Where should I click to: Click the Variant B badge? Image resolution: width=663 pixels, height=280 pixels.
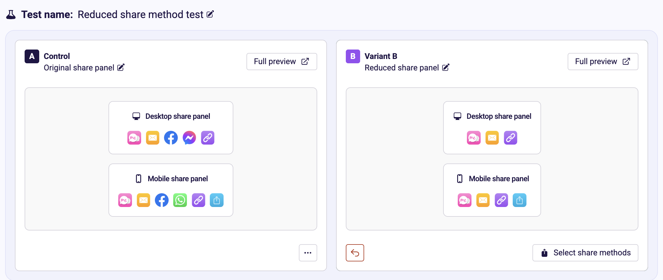353,56
